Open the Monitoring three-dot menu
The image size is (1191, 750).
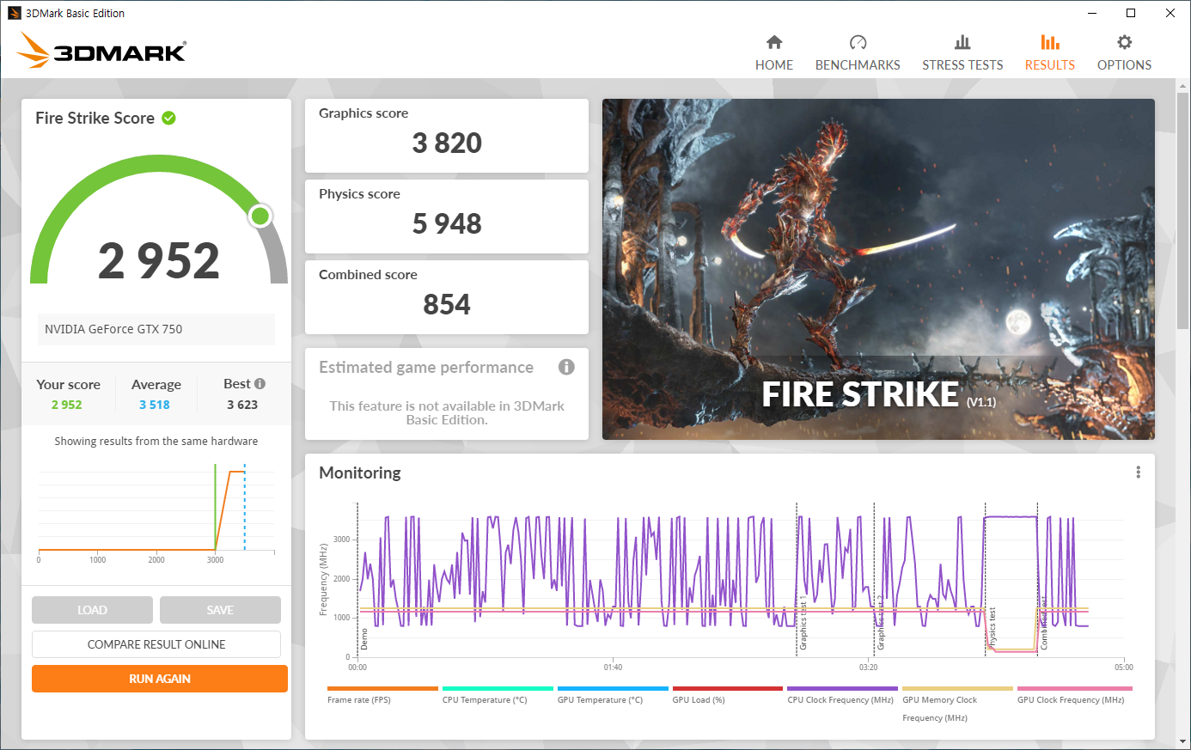click(1139, 473)
